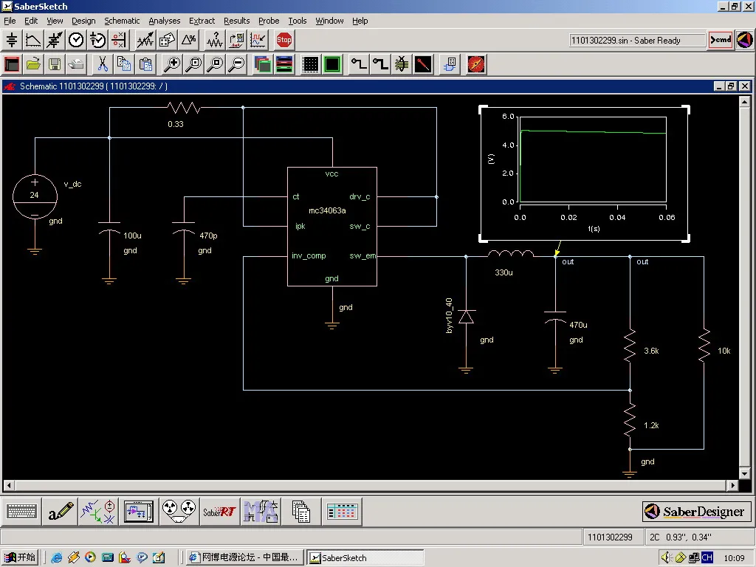Open the Analyses menu

(165, 21)
